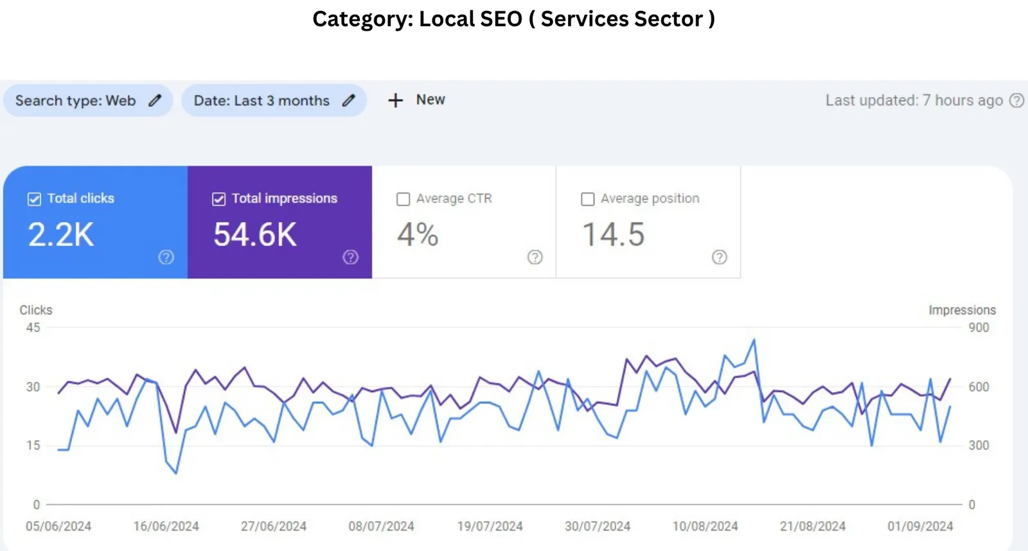
Task: Click the 05/06/2024 date label
Action: click(58, 527)
